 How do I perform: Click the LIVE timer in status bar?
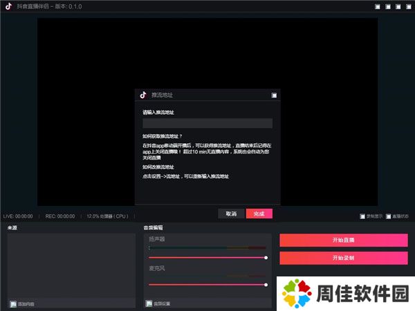18,216
